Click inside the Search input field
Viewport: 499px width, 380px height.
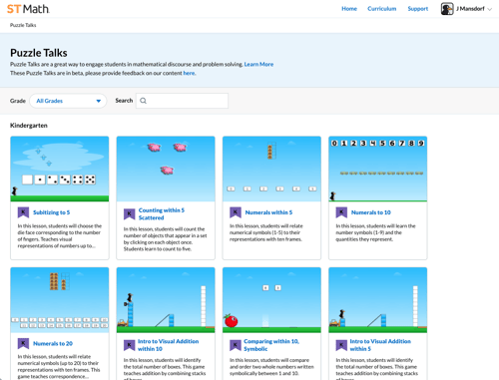182,101
